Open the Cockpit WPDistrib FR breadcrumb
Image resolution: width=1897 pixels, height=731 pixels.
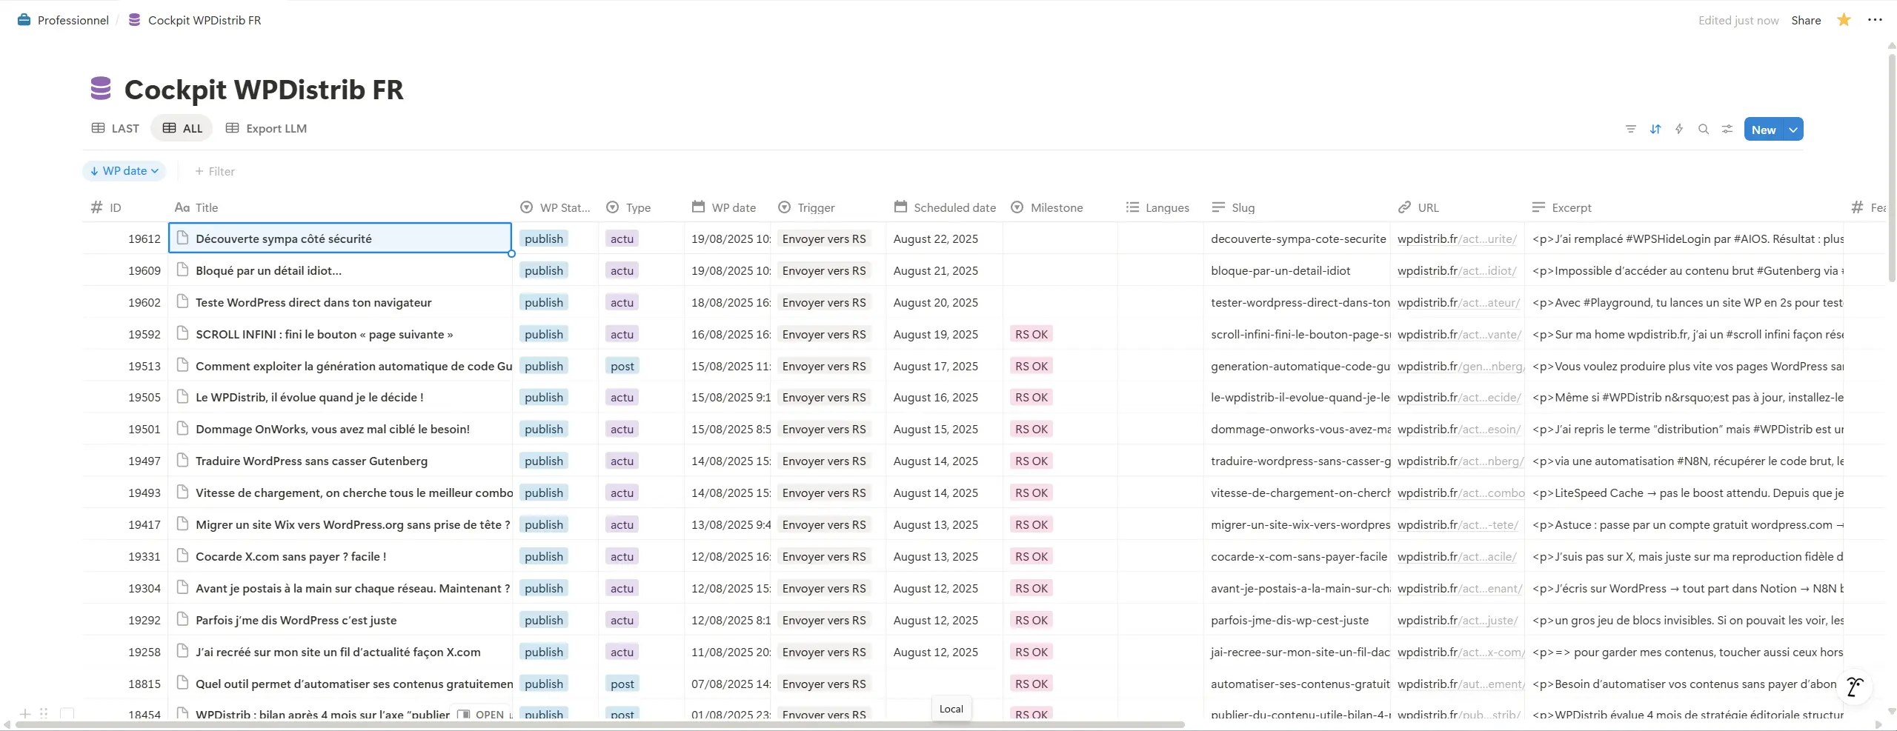pyautogui.click(x=195, y=20)
